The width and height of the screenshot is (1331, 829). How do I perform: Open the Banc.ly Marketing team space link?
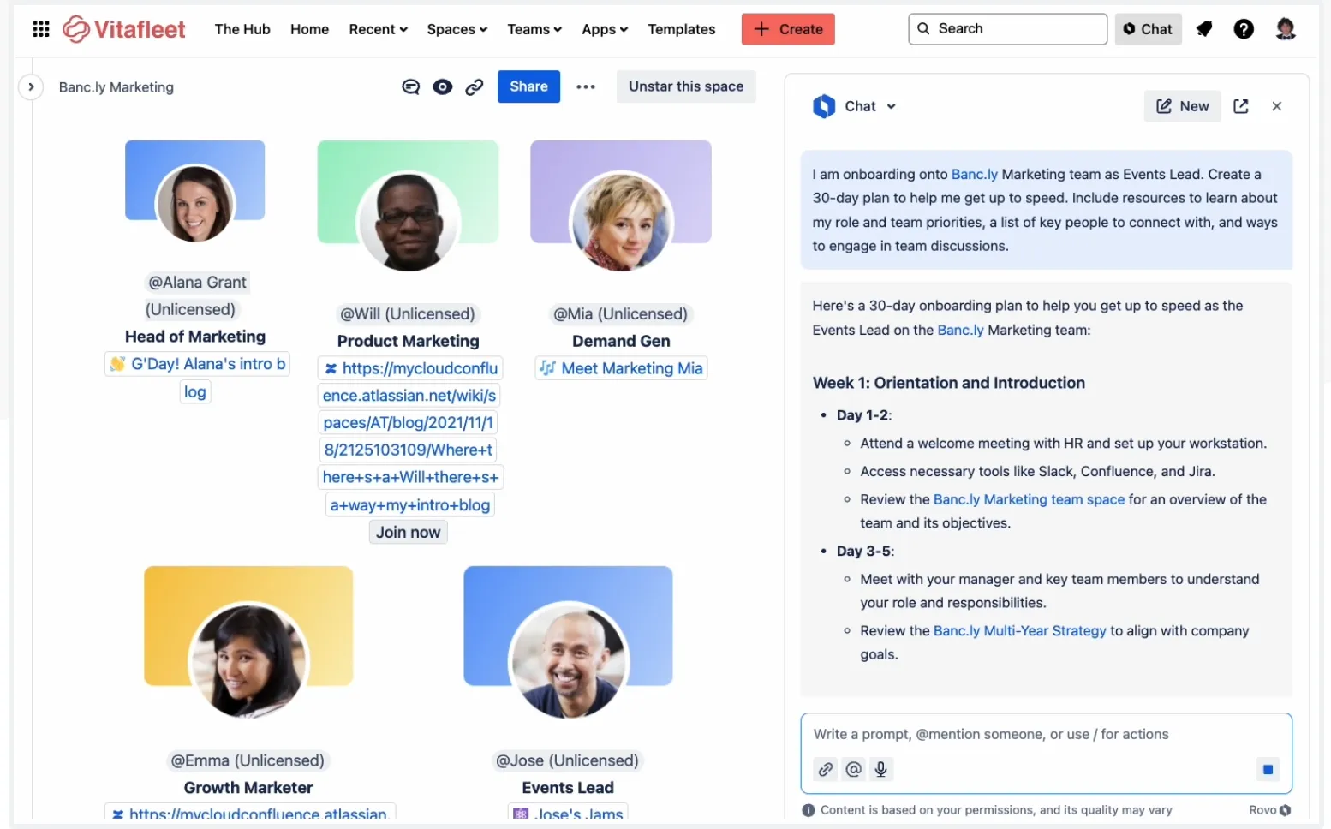click(x=1029, y=499)
